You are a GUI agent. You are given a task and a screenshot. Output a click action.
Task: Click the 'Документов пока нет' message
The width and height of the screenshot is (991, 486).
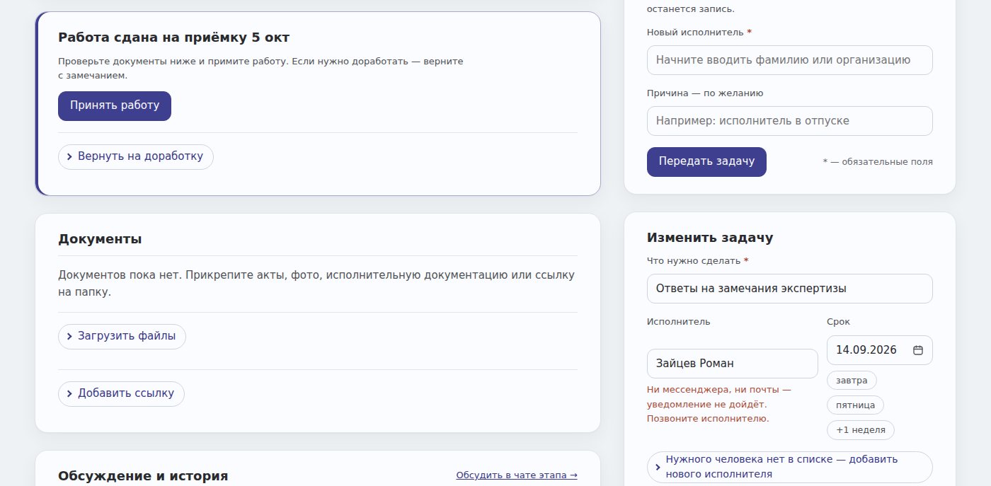click(316, 283)
